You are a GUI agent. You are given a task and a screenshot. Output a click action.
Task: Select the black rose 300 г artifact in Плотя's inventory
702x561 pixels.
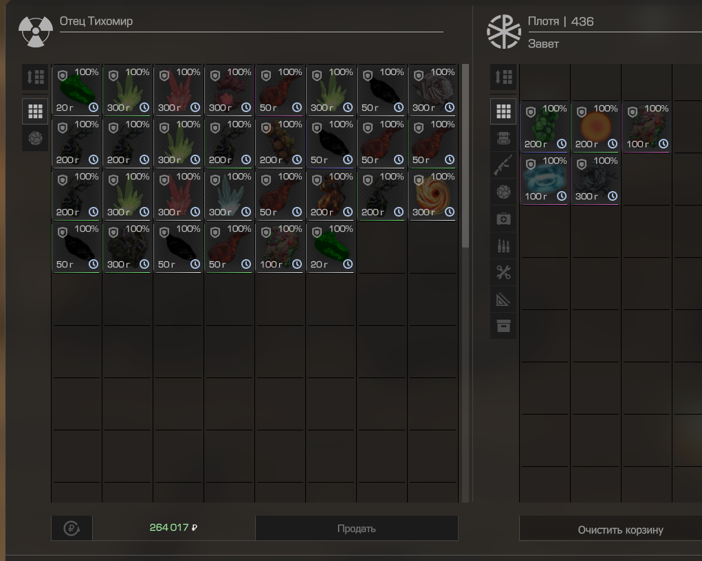tap(595, 179)
